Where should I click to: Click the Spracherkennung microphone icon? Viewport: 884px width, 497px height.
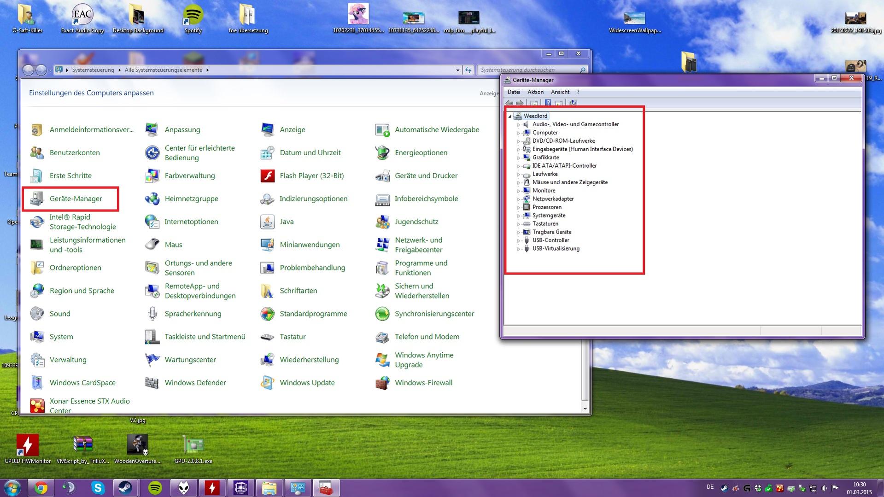(x=152, y=314)
